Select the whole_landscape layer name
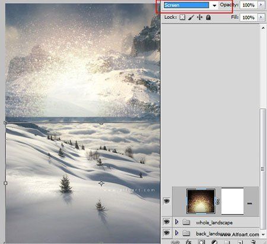 tap(214, 223)
